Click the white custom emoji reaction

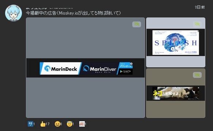point(83,124)
